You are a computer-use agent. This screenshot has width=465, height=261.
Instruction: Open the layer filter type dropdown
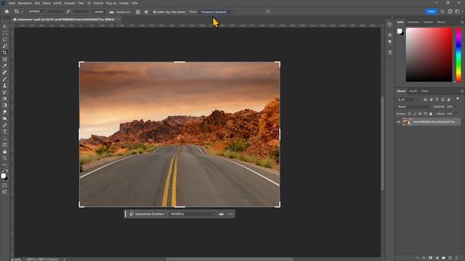(x=407, y=99)
